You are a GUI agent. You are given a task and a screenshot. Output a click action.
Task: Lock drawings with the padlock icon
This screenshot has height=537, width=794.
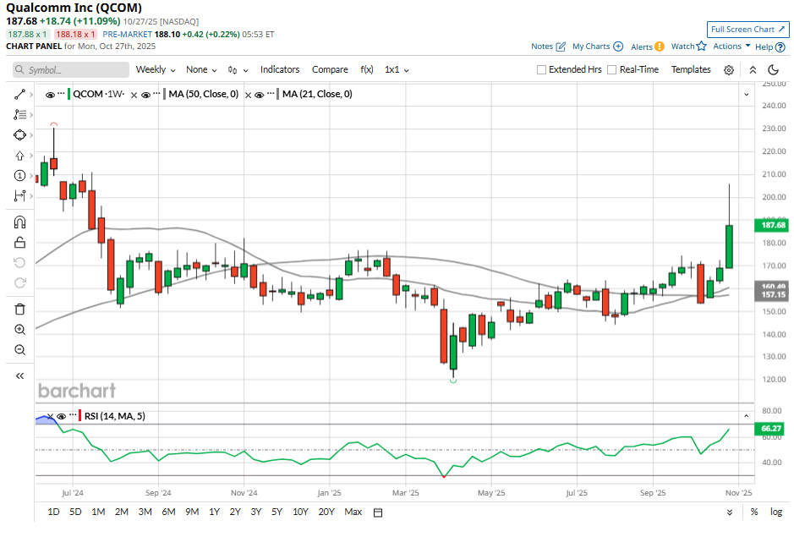point(19,243)
